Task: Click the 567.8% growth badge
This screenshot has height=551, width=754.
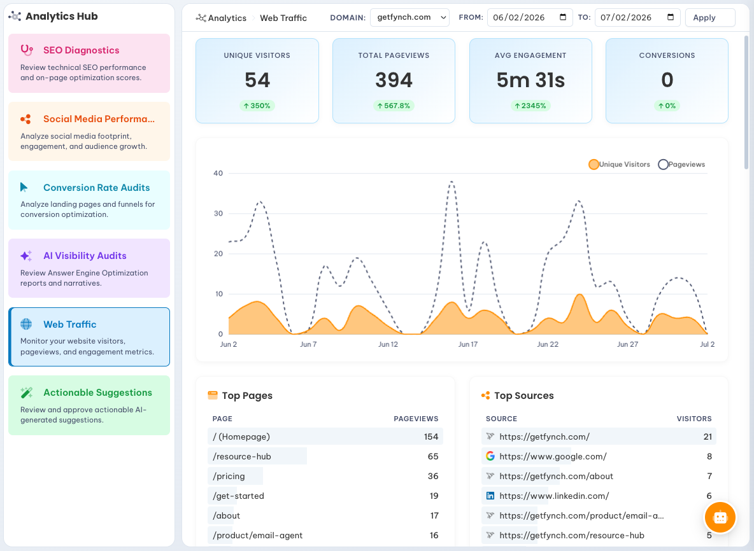Action: pos(394,106)
